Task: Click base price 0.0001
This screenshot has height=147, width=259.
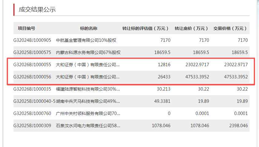Action: 202,113
